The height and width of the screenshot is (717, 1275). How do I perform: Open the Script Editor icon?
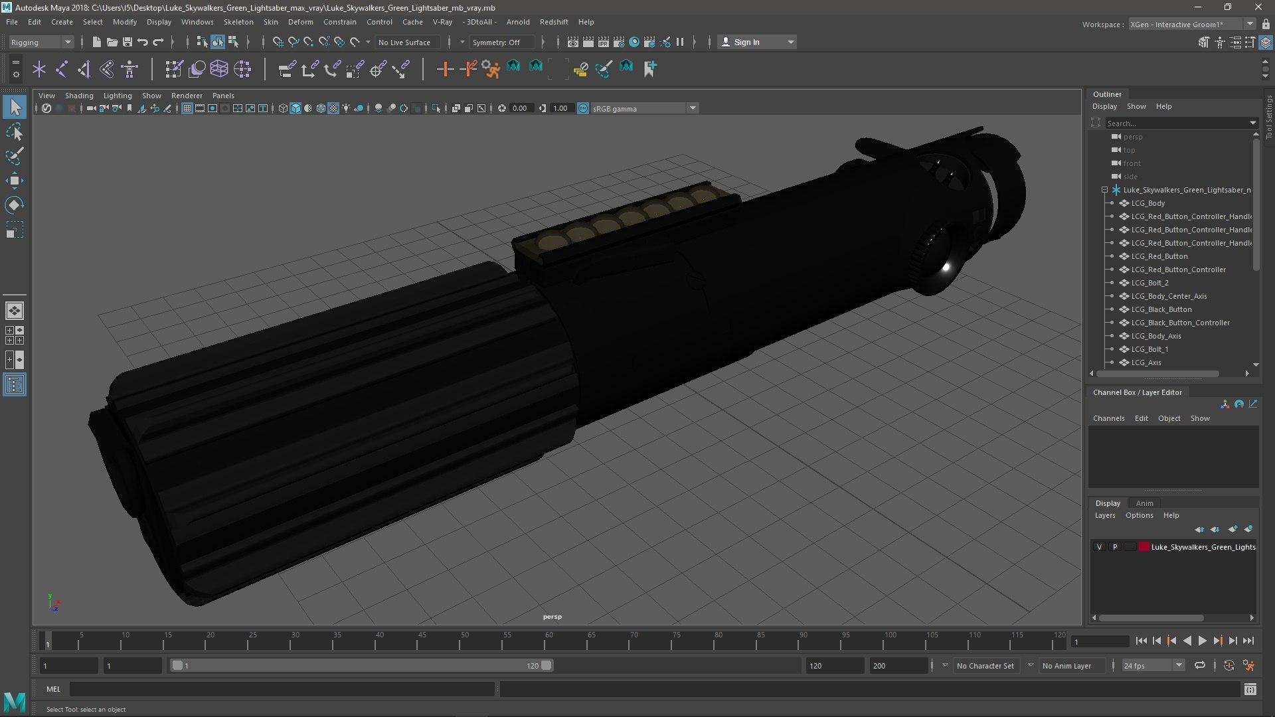click(1250, 689)
